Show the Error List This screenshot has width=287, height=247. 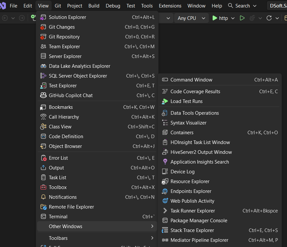pyautogui.click(x=97, y=158)
